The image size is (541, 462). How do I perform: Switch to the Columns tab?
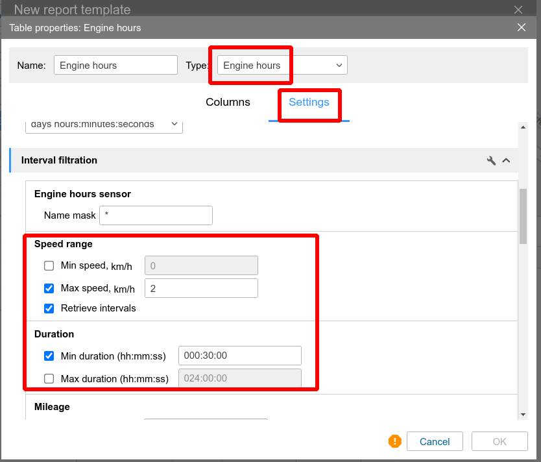click(x=228, y=103)
